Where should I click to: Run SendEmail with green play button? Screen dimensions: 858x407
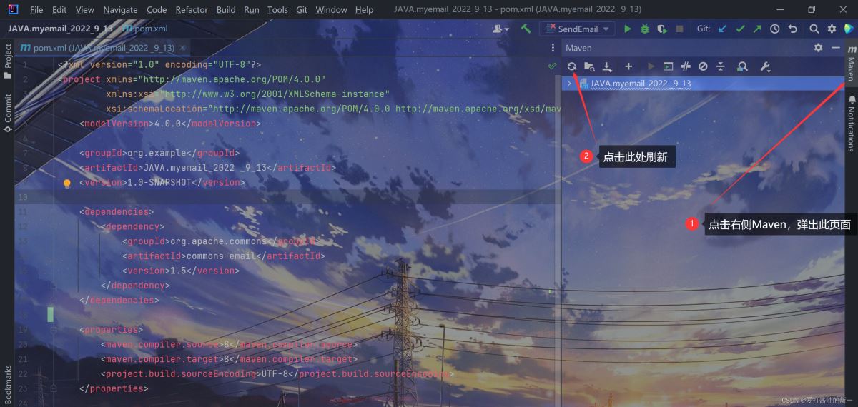[627, 29]
